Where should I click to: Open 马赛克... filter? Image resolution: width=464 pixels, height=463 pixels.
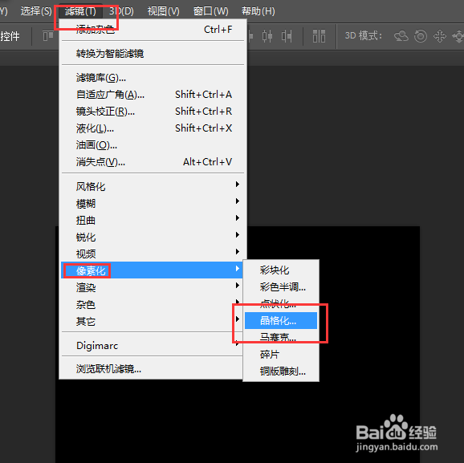pyautogui.click(x=281, y=338)
